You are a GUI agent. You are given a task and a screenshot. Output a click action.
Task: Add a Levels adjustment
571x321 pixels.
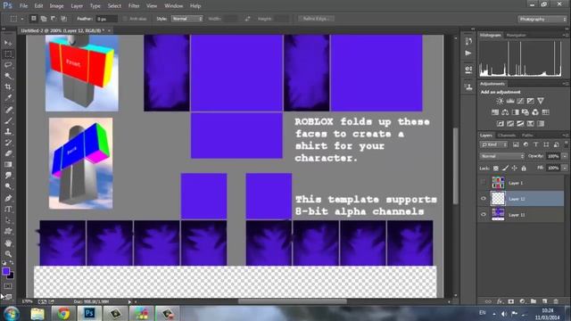[510, 101]
